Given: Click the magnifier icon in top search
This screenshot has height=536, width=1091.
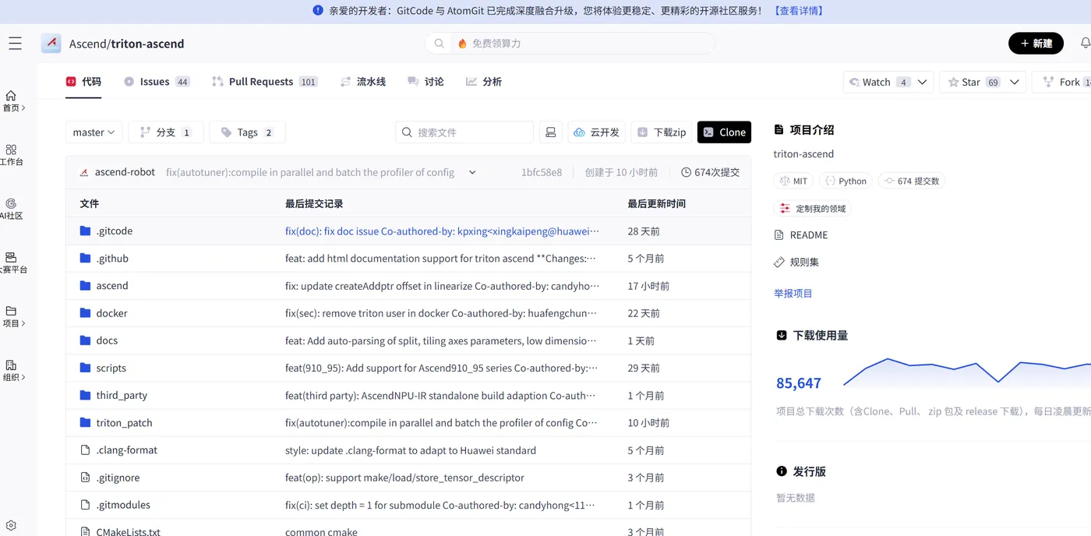Looking at the screenshot, I should [x=440, y=44].
